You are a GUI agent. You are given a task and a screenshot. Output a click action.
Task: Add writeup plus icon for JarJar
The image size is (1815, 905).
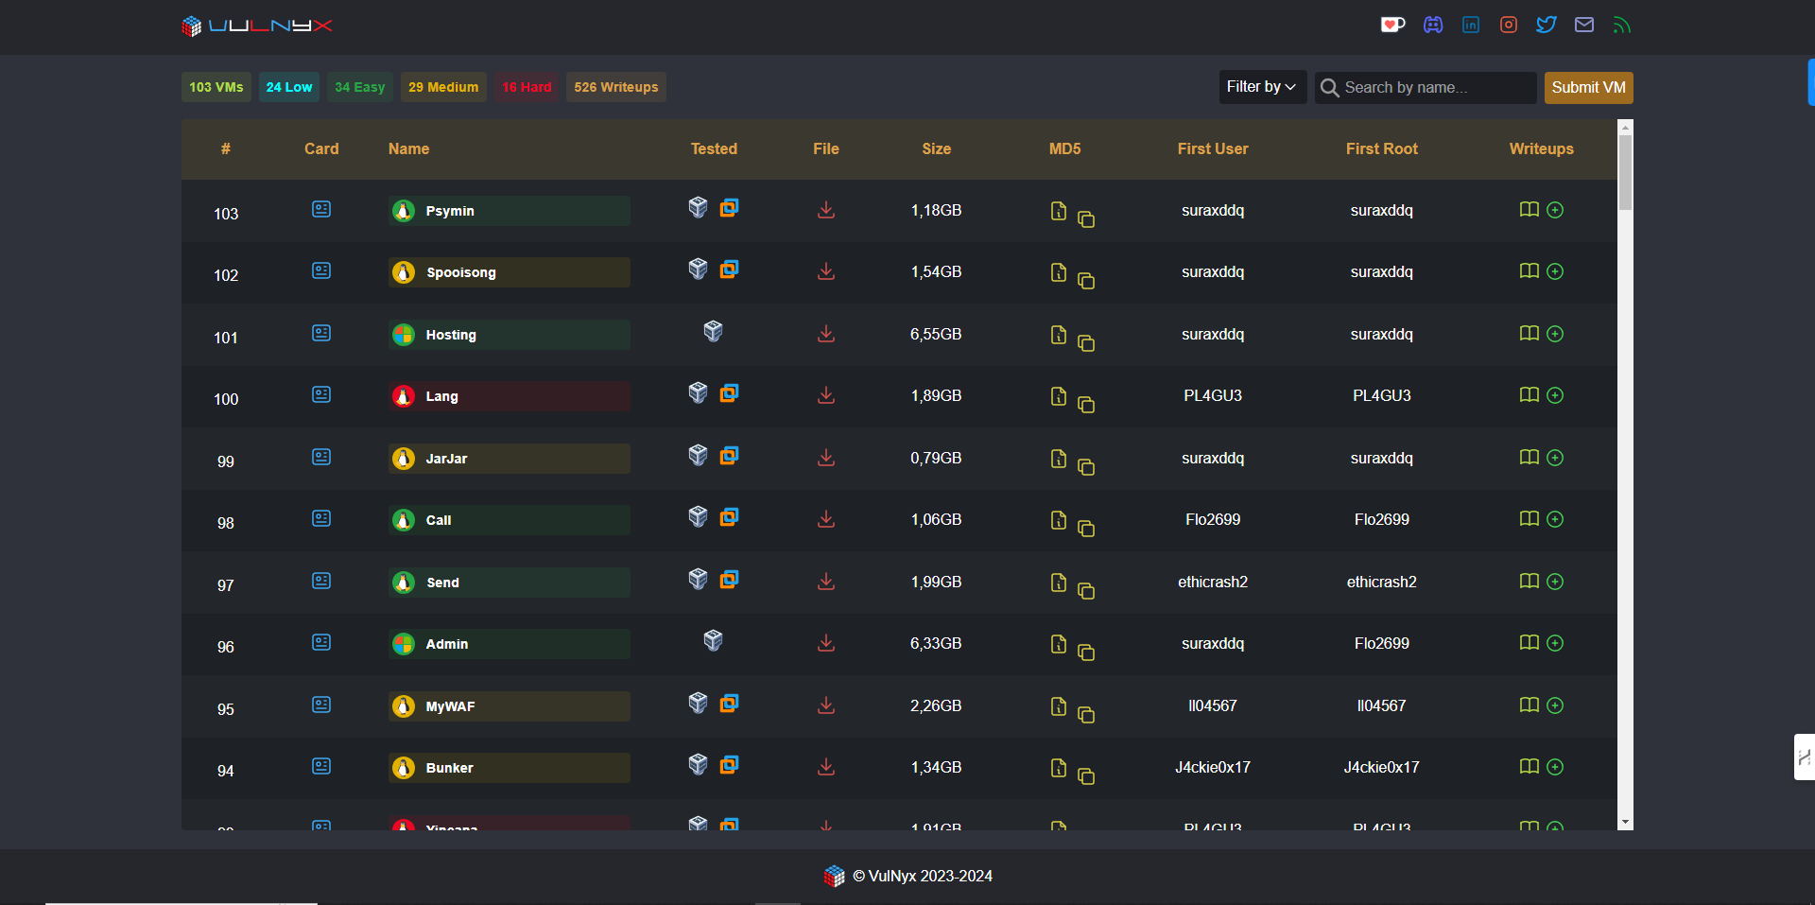point(1555,458)
